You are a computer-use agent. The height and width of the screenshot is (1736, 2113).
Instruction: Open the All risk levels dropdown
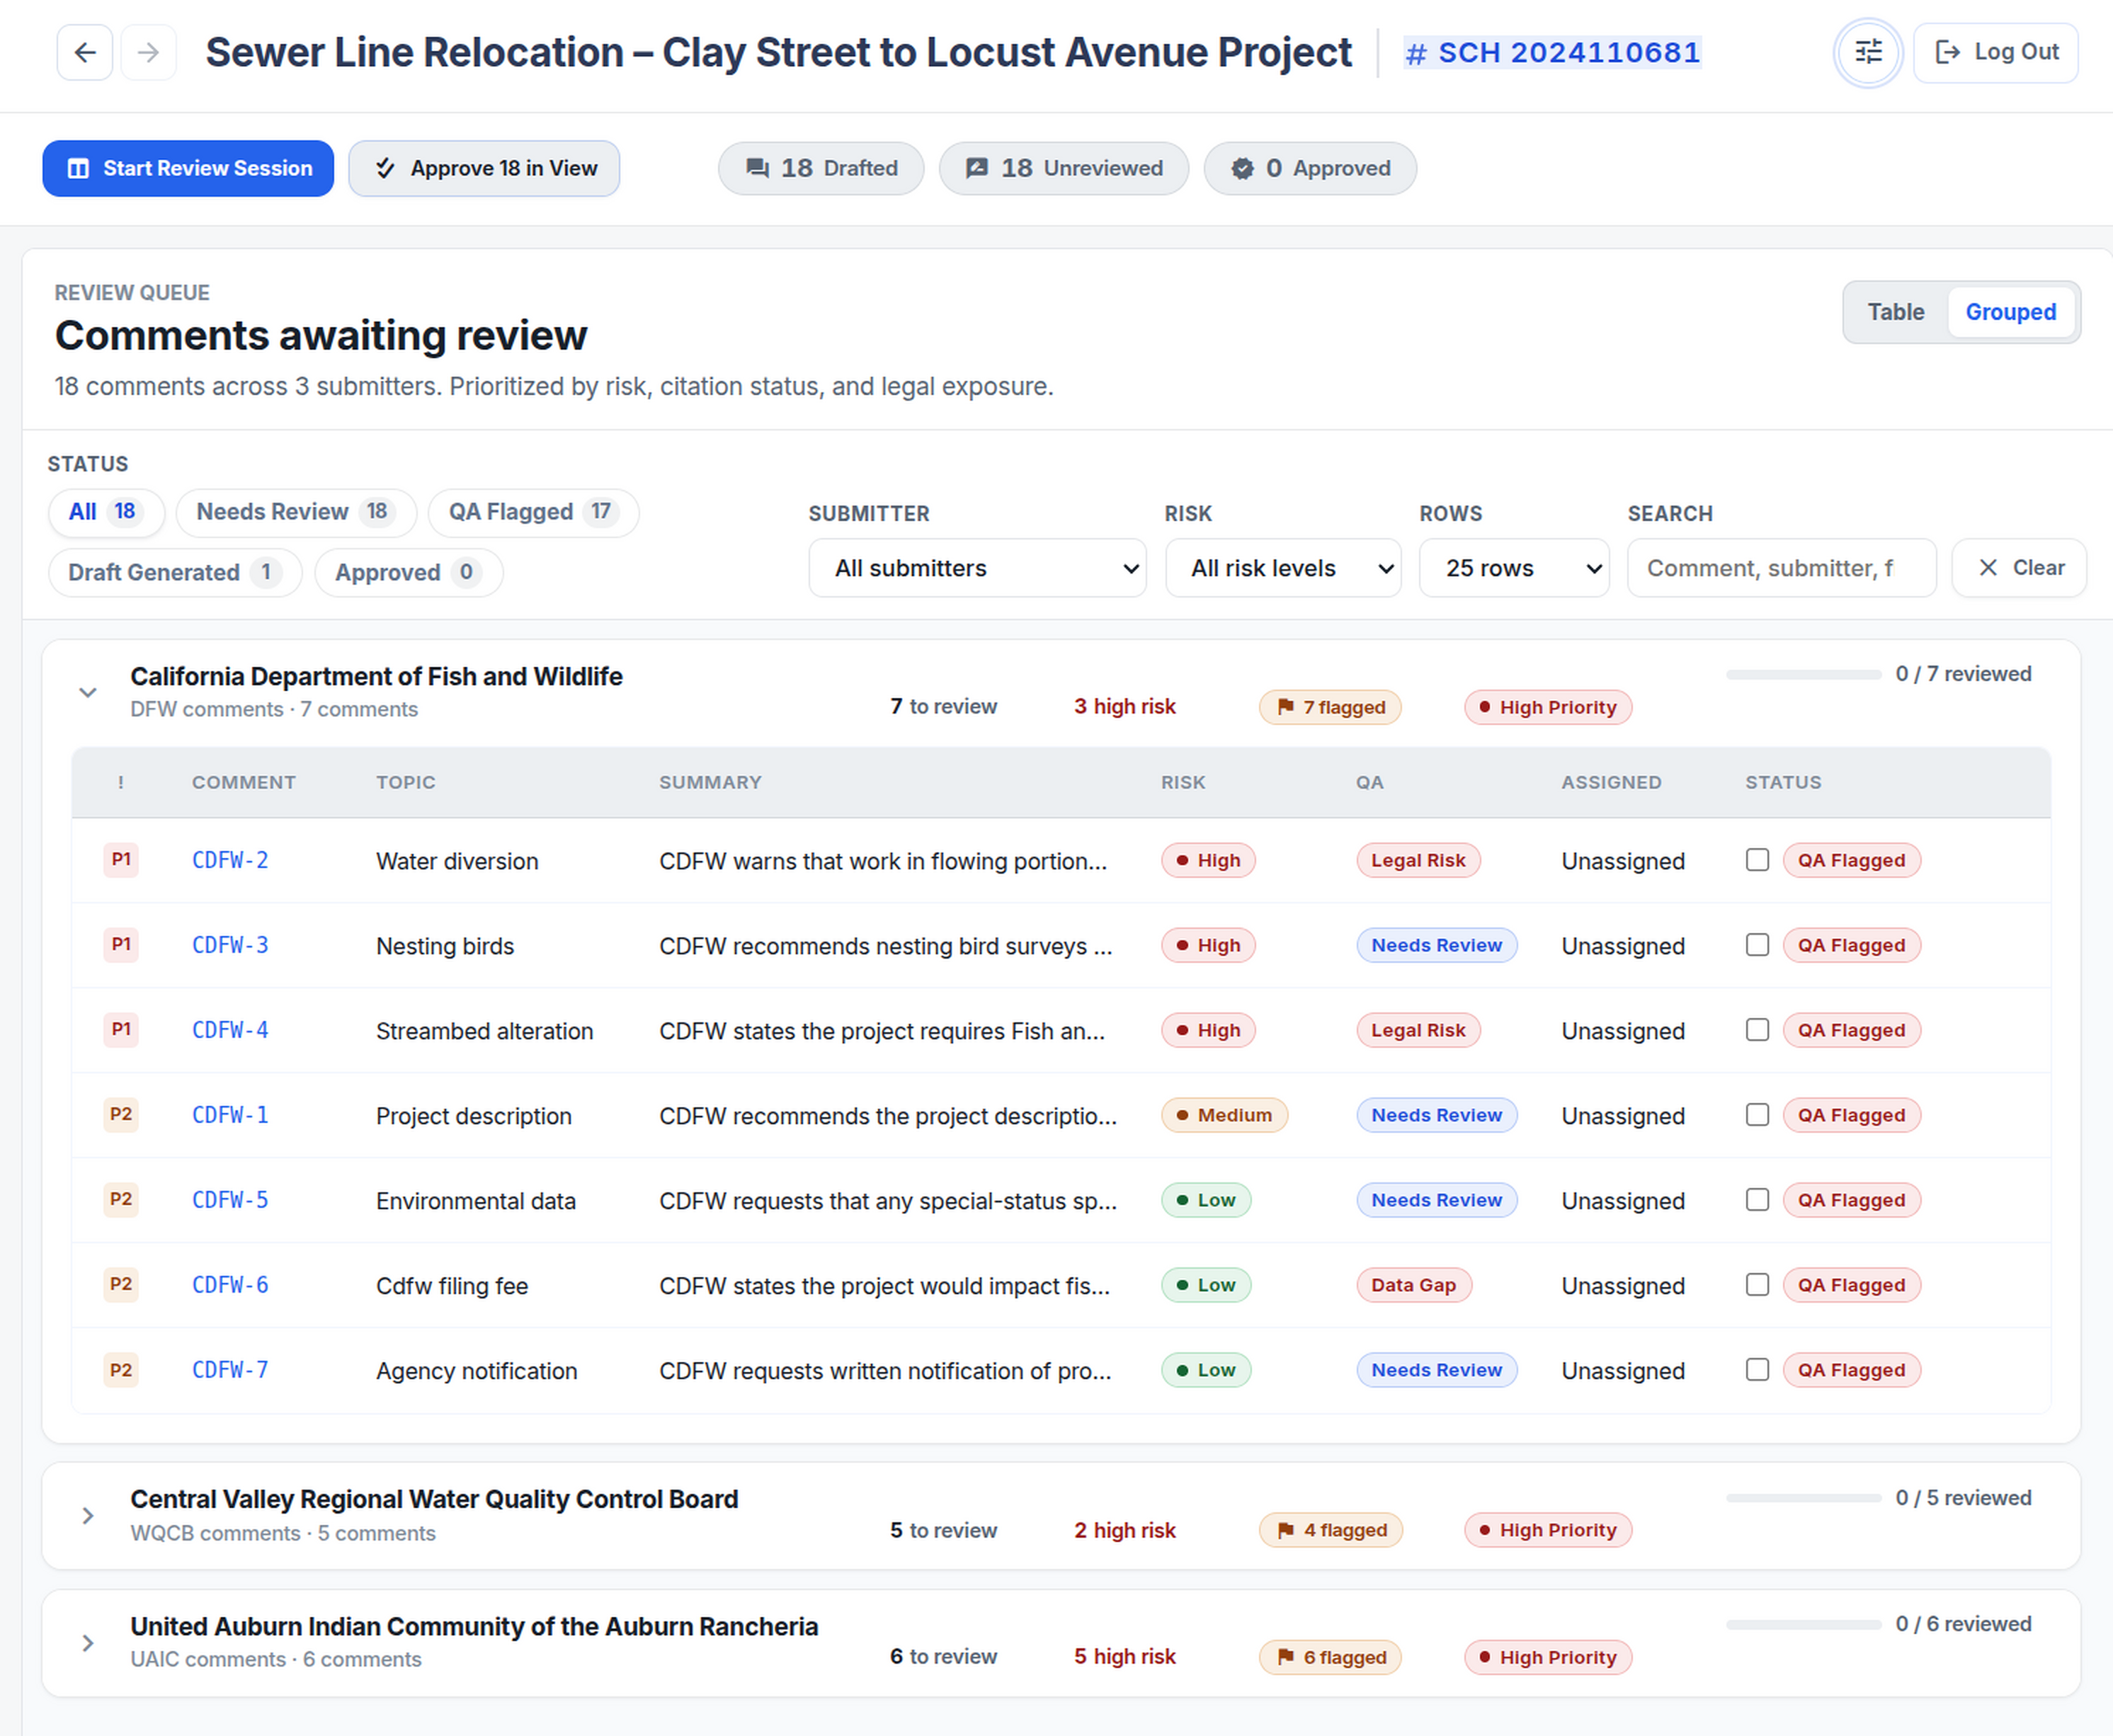point(1283,568)
